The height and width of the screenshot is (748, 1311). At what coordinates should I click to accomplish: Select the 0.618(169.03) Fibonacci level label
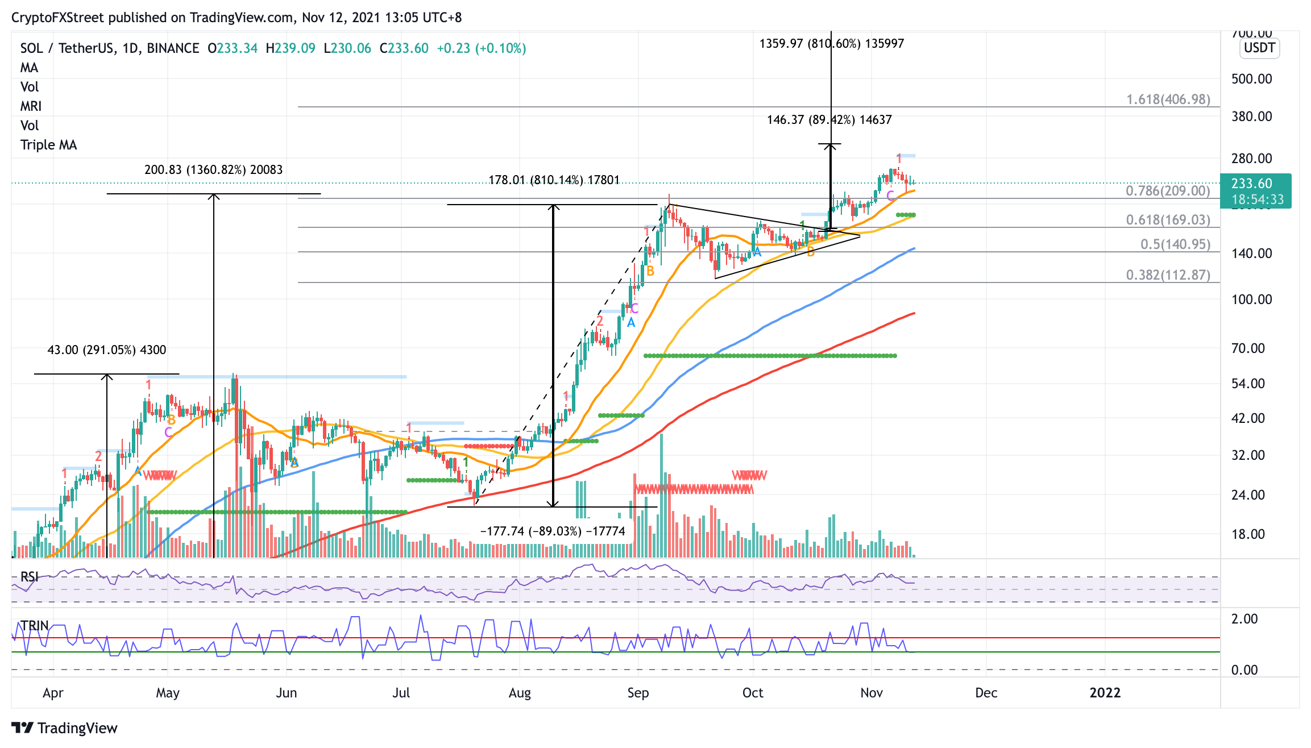tap(1168, 219)
